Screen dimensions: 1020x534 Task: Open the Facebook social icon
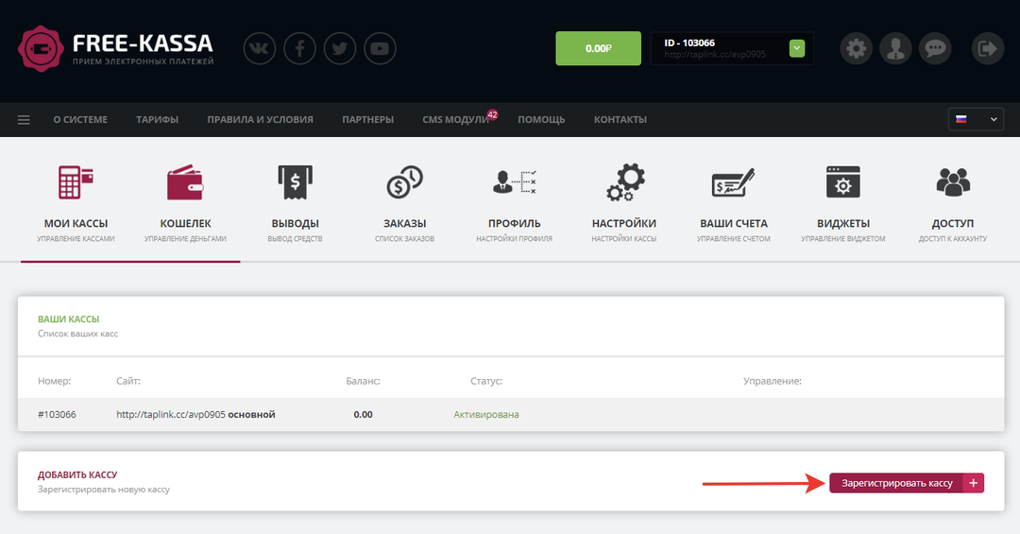tap(300, 48)
